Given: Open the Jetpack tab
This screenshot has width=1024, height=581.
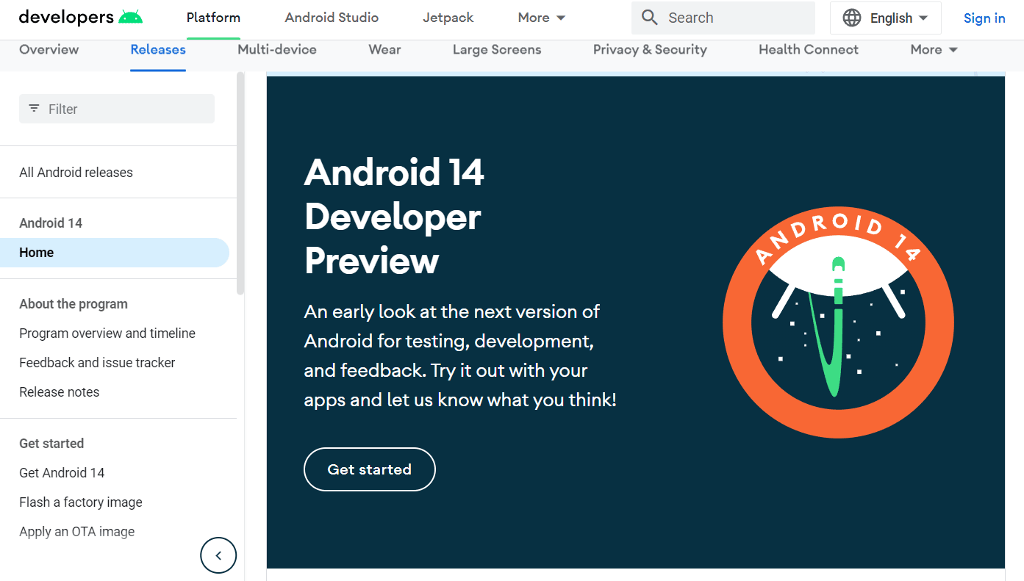Looking at the screenshot, I should [448, 18].
